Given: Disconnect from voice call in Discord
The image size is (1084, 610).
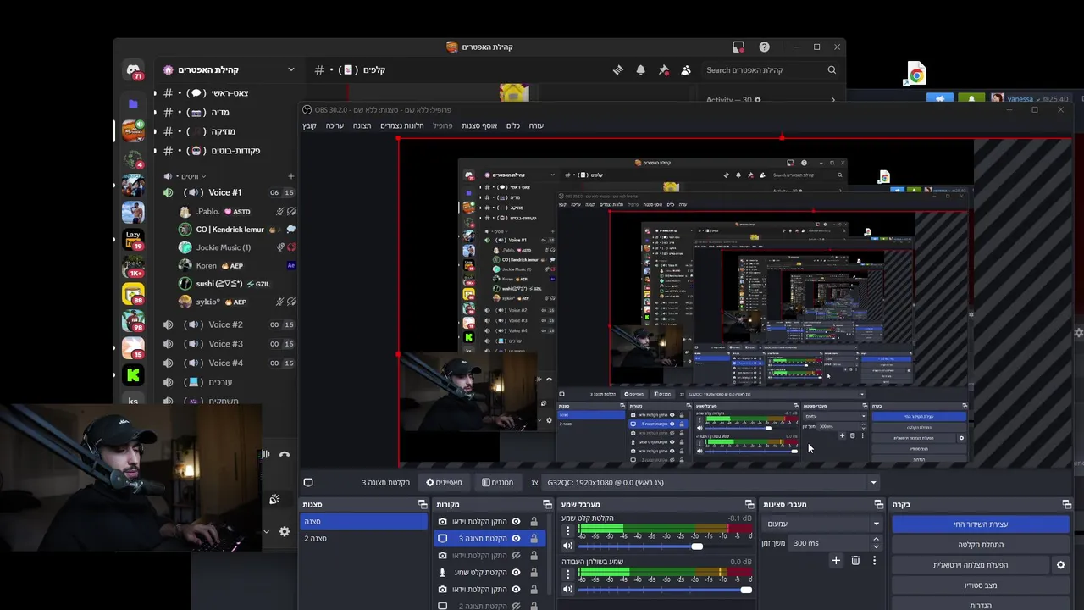Looking at the screenshot, I should [285, 455].
